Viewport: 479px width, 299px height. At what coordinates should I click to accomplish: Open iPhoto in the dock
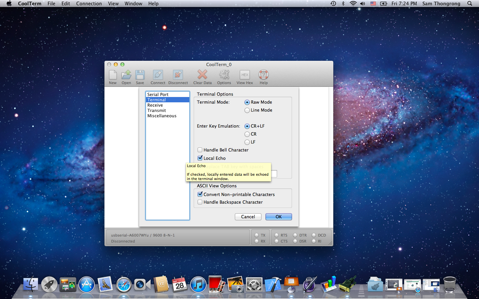[236, 285]
